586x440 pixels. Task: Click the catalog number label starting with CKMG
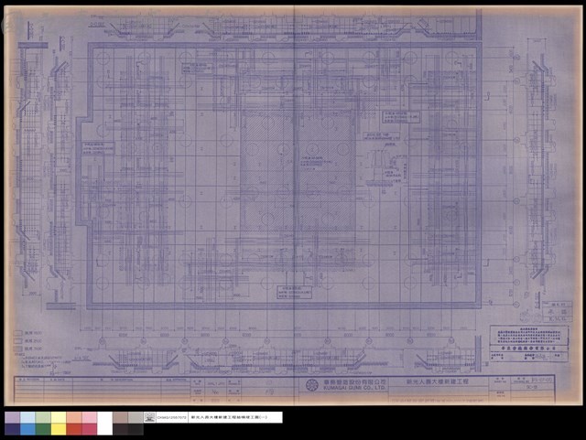pyautogui.click(x=171, y=417)
